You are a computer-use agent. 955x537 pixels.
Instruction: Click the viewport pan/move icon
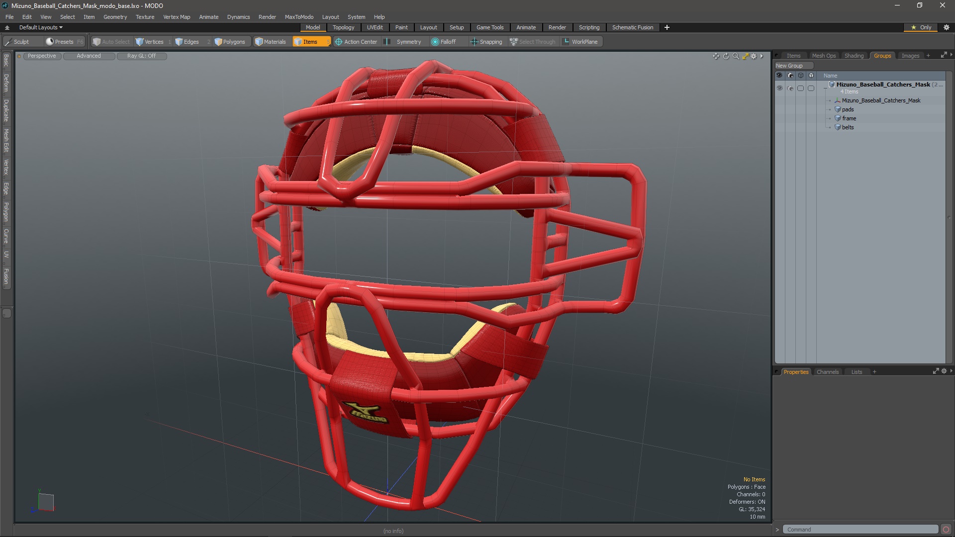716,56
